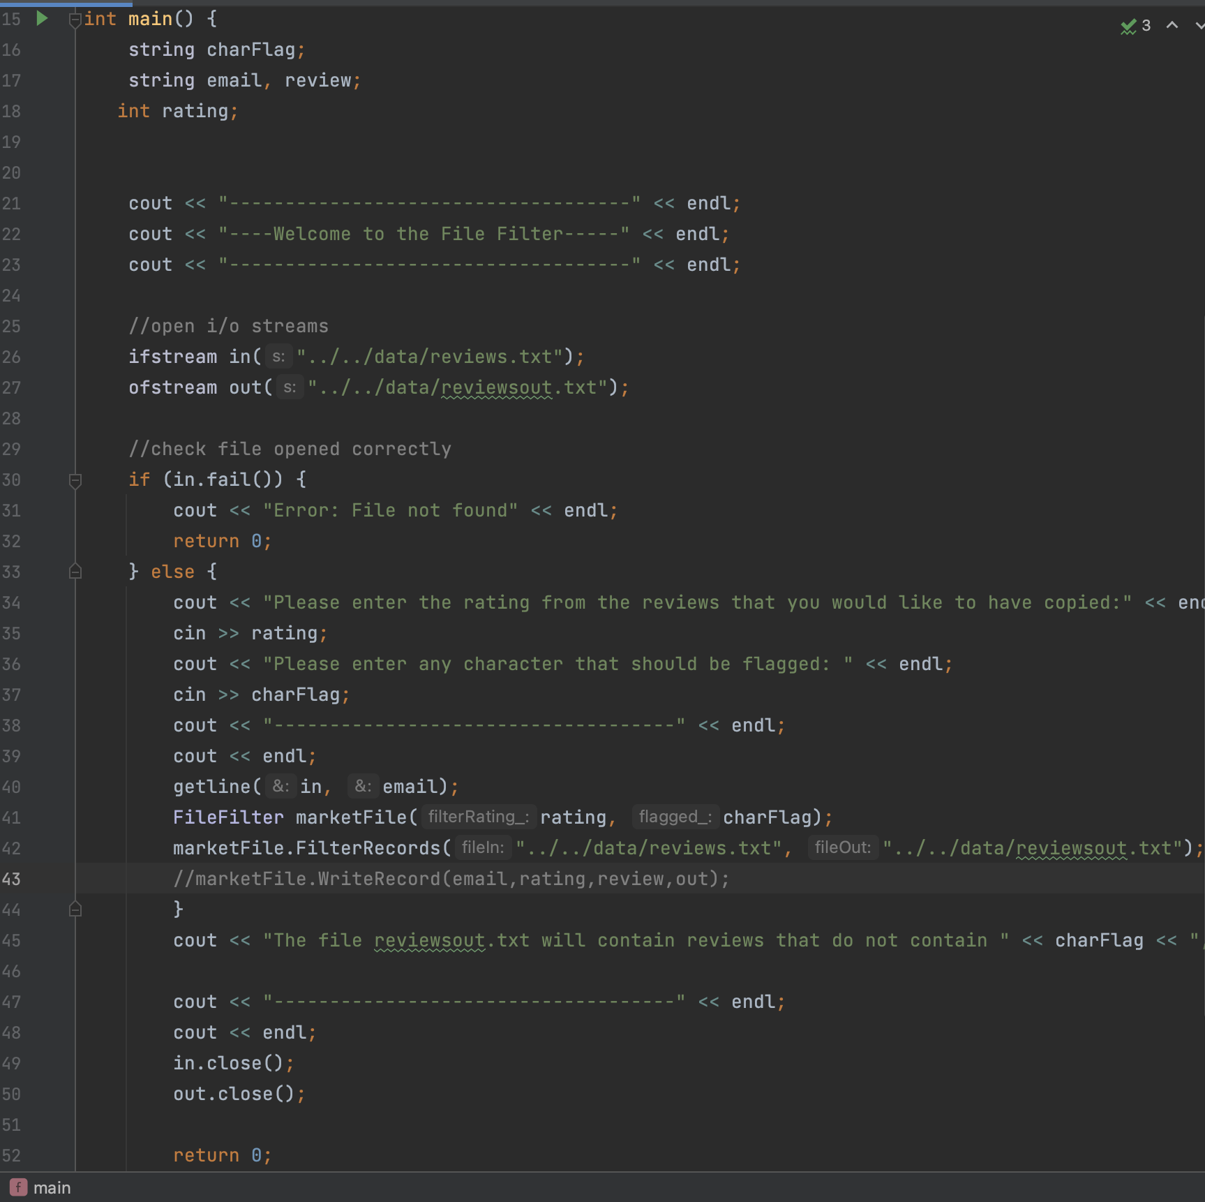This screenshot has width=1205, height=1202.
Task: Click underlined reviewsout in line 45 string
Action: (428, 940)
